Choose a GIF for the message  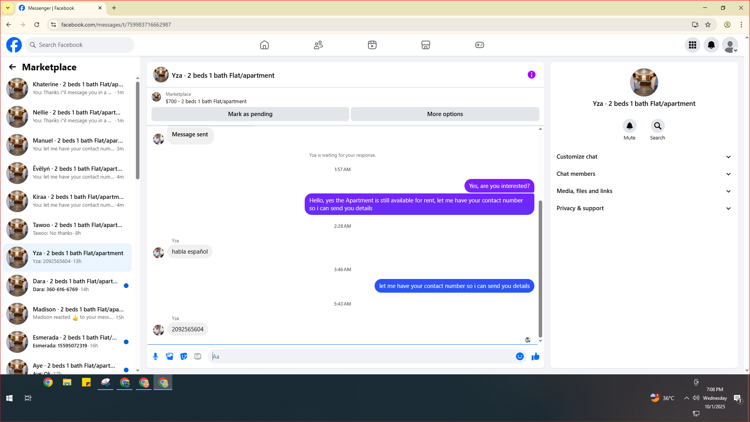click(x=198, y=356)
